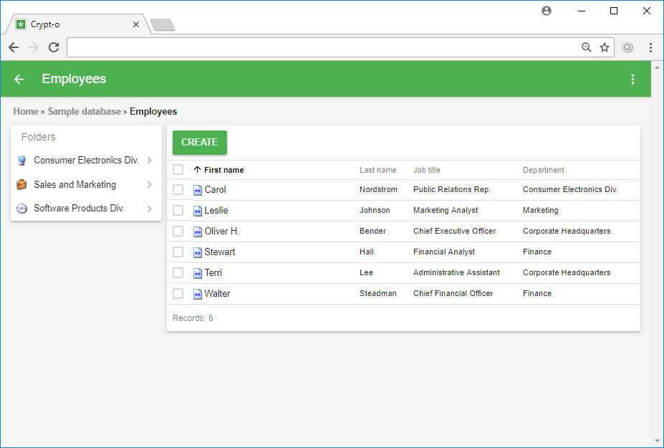Go to Home breadcrumb link
664x448 pixels.
25,112
